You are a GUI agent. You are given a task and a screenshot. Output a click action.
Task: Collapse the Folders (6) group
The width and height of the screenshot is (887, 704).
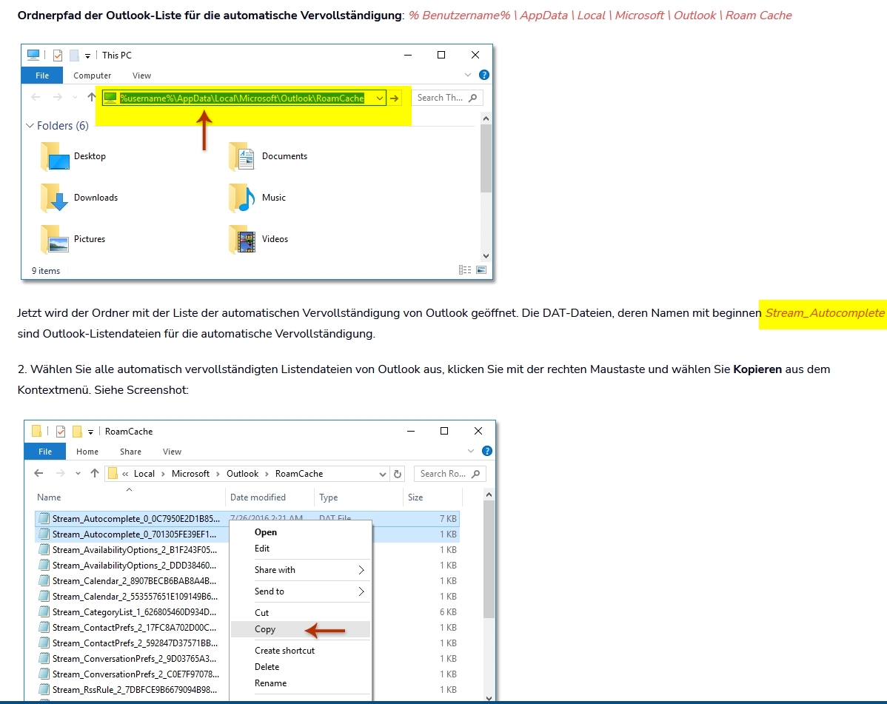click(x=30, y=126)
